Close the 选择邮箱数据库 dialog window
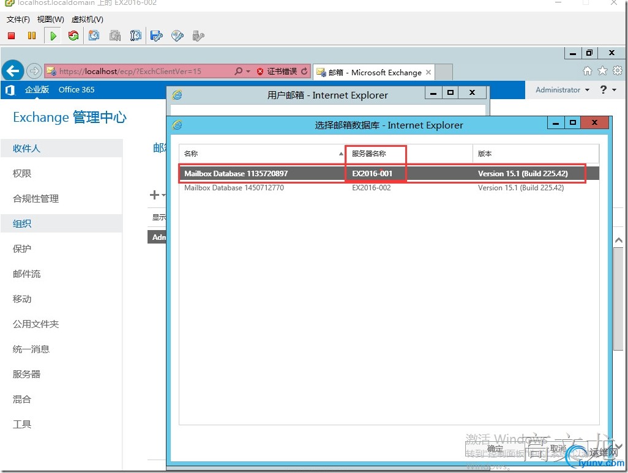628x473 pixels. pyautogui.click(x=595, y=122)
